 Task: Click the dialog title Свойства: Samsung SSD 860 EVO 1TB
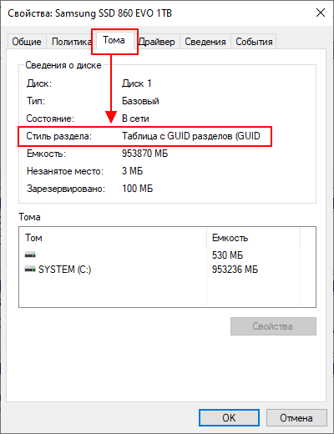[x=89, y=13]
